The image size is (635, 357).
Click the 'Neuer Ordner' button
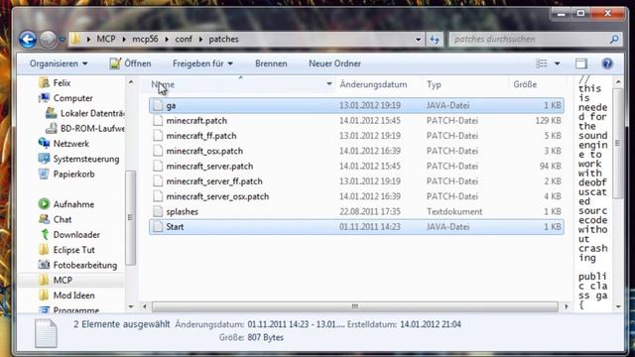334,63
